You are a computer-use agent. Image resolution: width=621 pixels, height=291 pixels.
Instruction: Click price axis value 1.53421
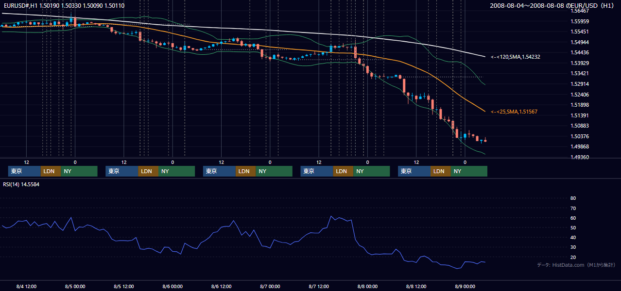point(579,73)
